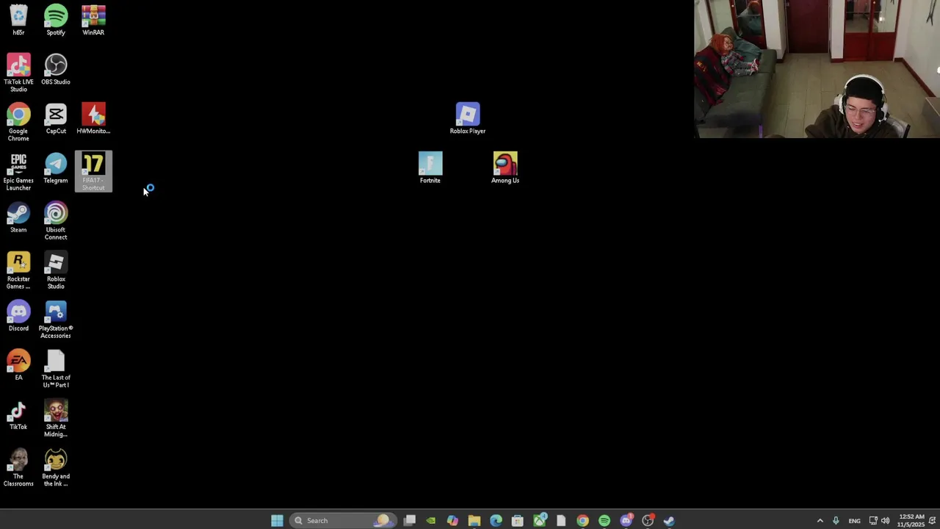Open OBS Studio from the taskbar
The image size is (940, 529).
click(x=648, y=520)
